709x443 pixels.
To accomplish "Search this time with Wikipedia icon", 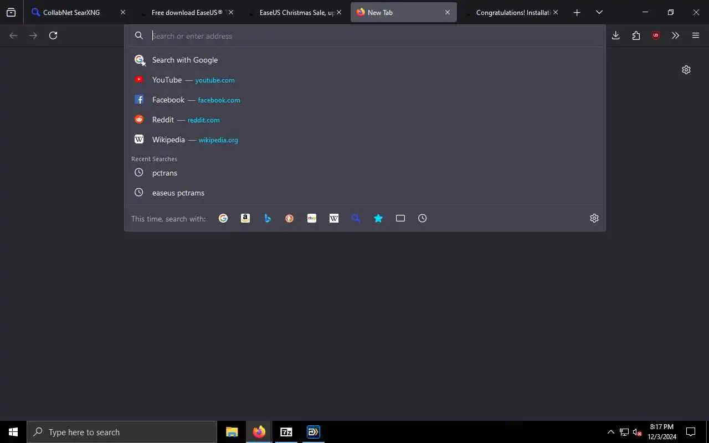I will coord(334,218).
